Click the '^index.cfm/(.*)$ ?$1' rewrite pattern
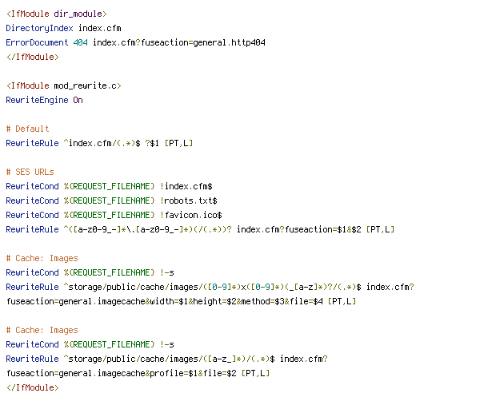The image size is (480, 401). point(111,143)
